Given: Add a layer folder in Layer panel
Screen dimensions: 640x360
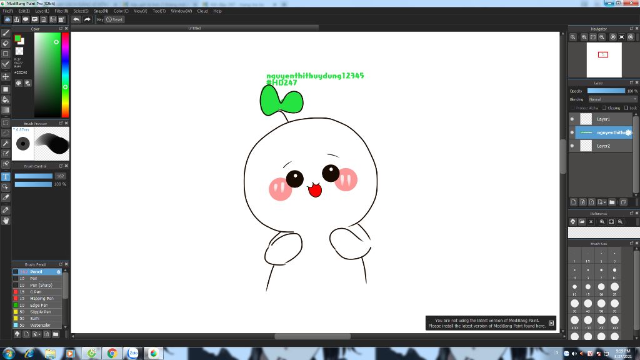Looking at the screenshot, I should pyautogui.click(x=612, y=202).
